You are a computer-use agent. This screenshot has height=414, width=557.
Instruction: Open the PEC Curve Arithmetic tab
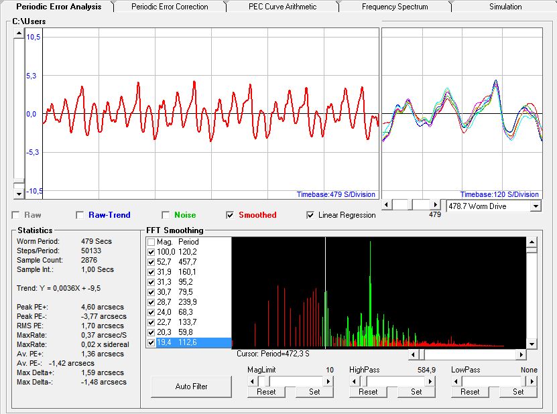click(x=282, y=7)
